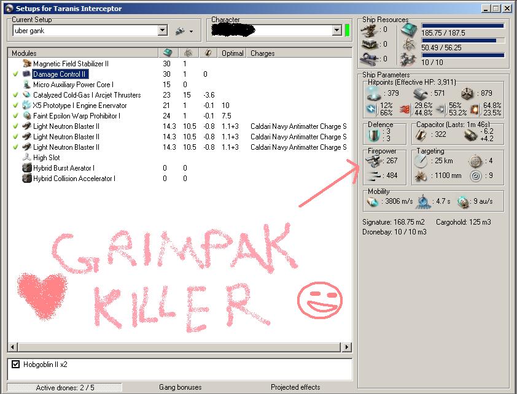Screen dimensions: 517x394
Task: Click the Micro Auxiliary Power Core I icon
Action: (26, 84)
